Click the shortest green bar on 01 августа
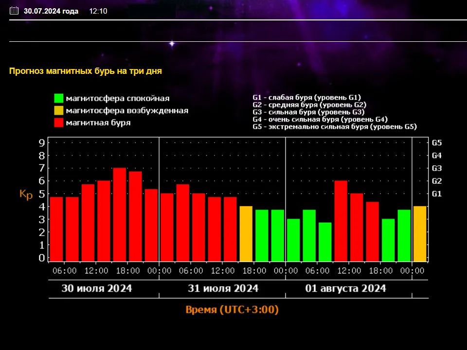This screenshot has height=350, width=467. (x=325, y=242)
